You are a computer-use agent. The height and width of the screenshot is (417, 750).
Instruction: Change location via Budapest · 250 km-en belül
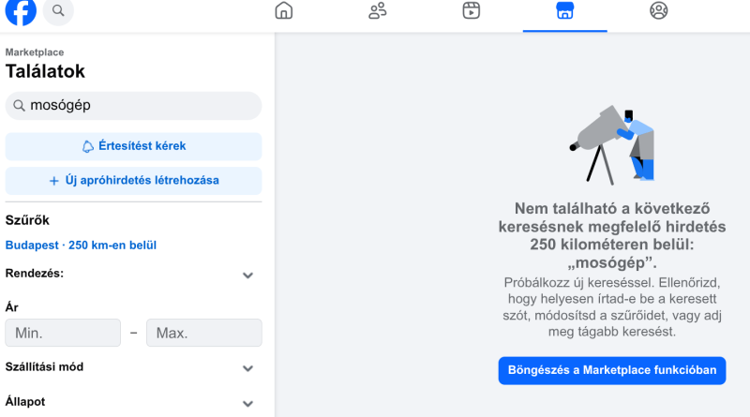point(81,246)
